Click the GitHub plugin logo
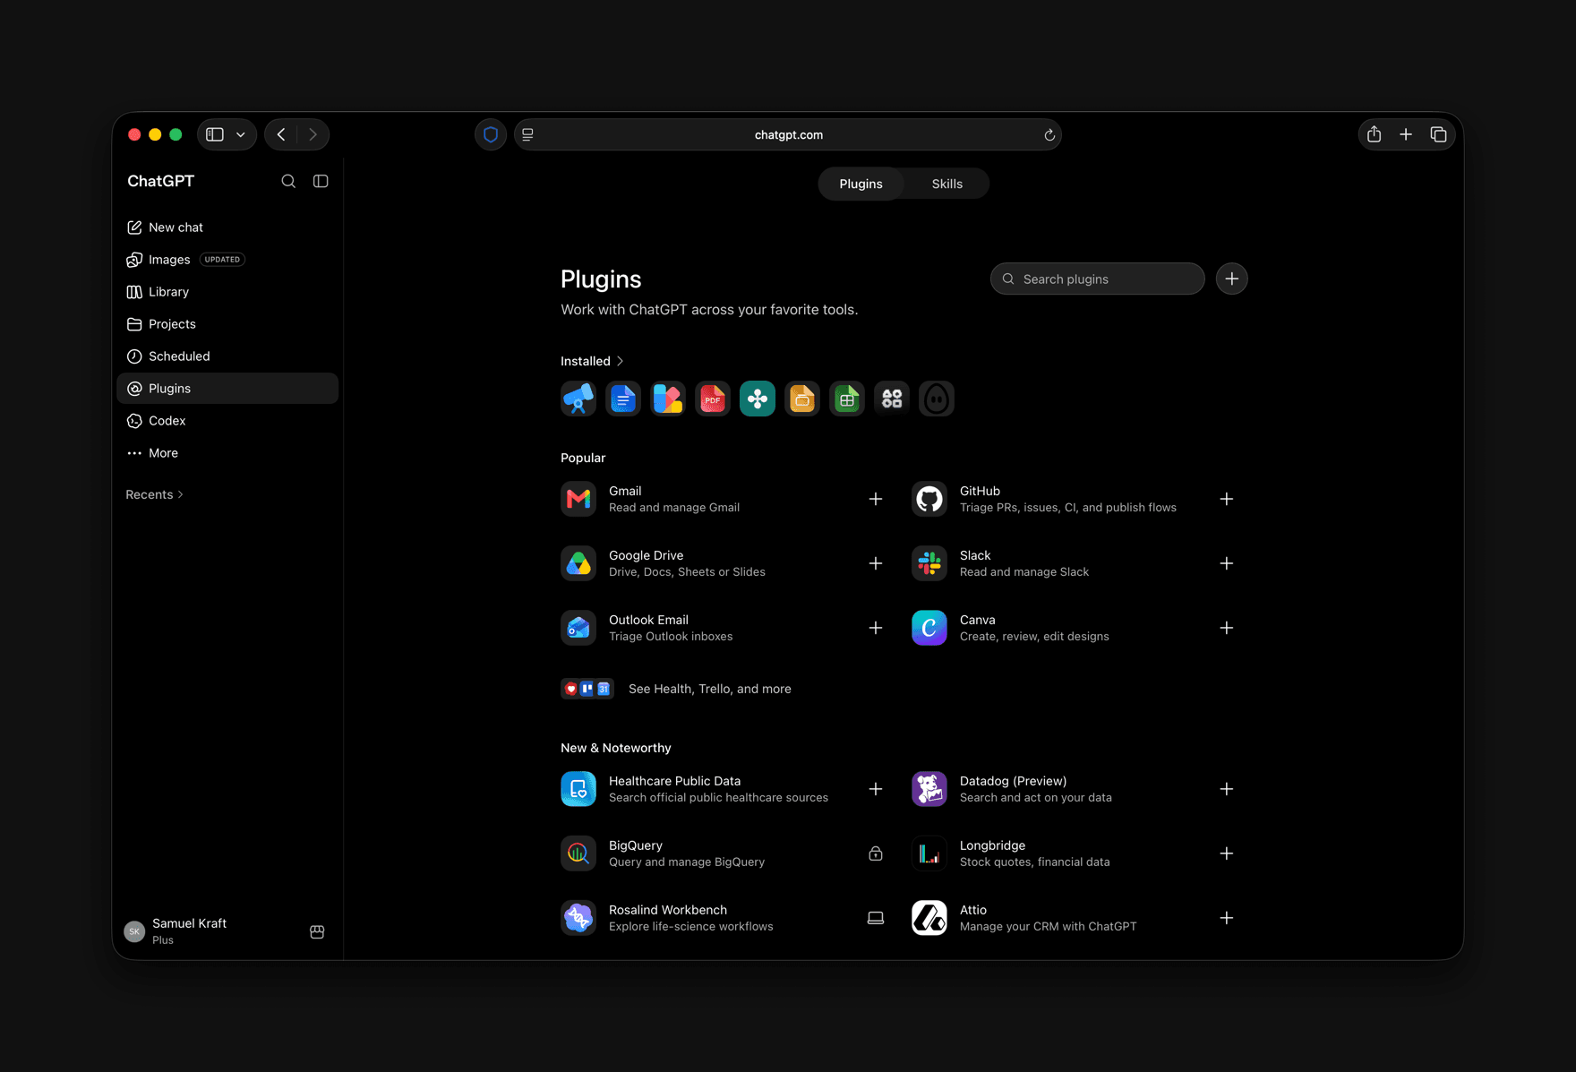Screen dimensions: 1576x1072 [x=929, y=499]
